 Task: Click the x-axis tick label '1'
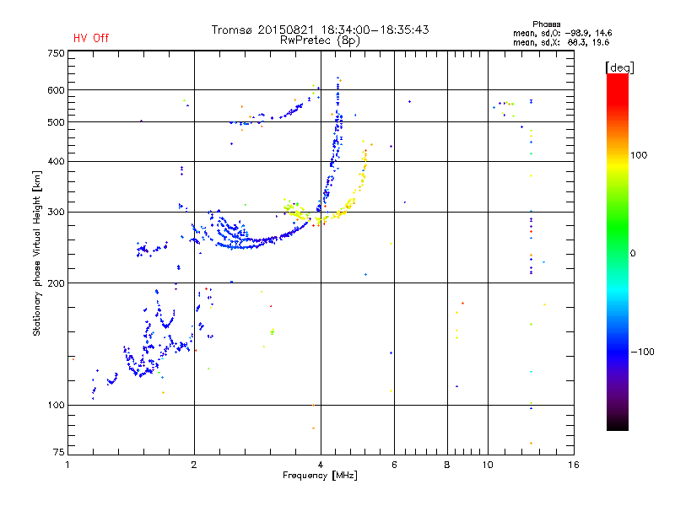point(67,465)
